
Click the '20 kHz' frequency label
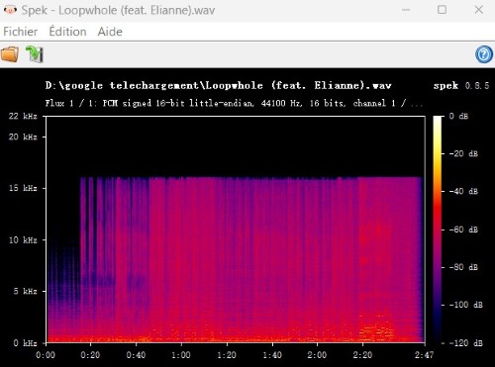pos(23,137)
